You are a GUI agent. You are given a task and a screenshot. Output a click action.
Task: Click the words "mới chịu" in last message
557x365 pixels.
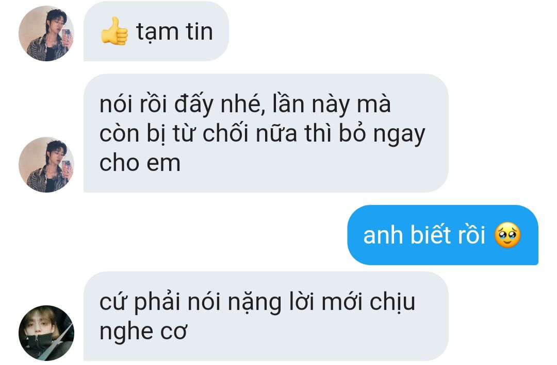(368, 303)
